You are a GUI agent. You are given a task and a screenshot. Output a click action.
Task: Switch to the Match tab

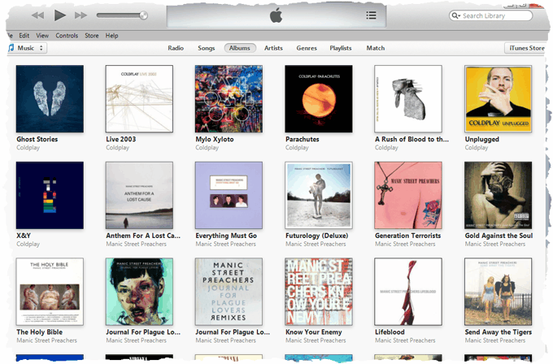[x=375, y=48]
